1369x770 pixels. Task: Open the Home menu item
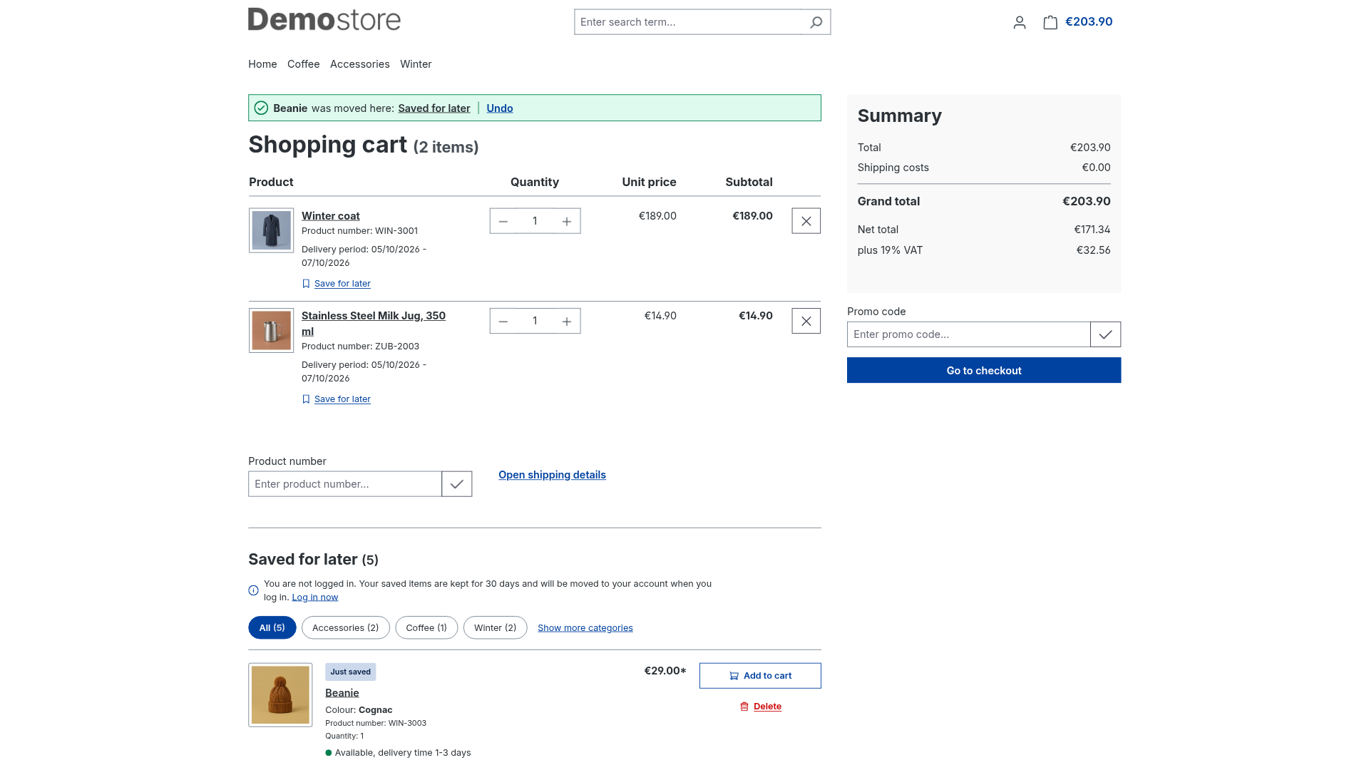click(262, 64)
